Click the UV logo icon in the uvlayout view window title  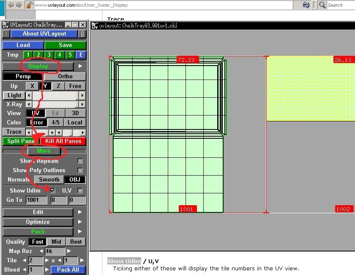pos(95,26)
